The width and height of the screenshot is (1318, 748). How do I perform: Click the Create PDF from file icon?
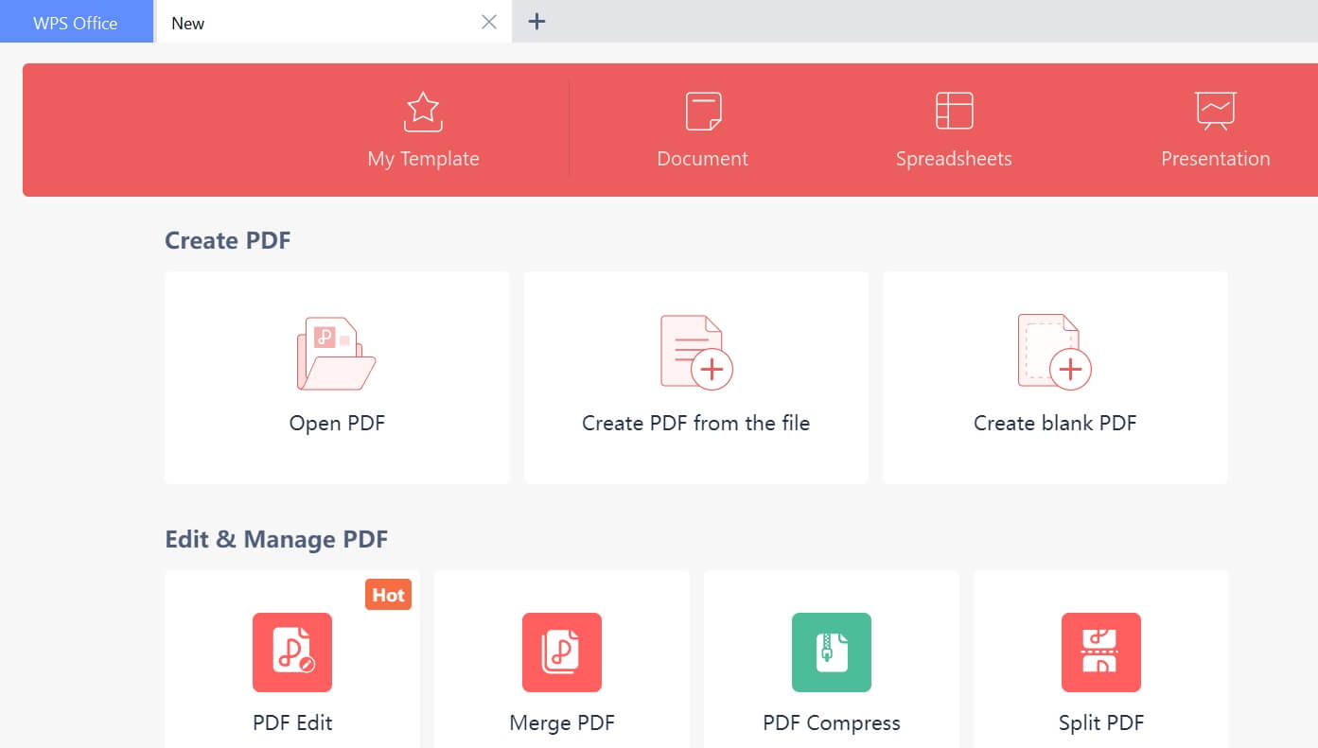click(x=696, y=353)
